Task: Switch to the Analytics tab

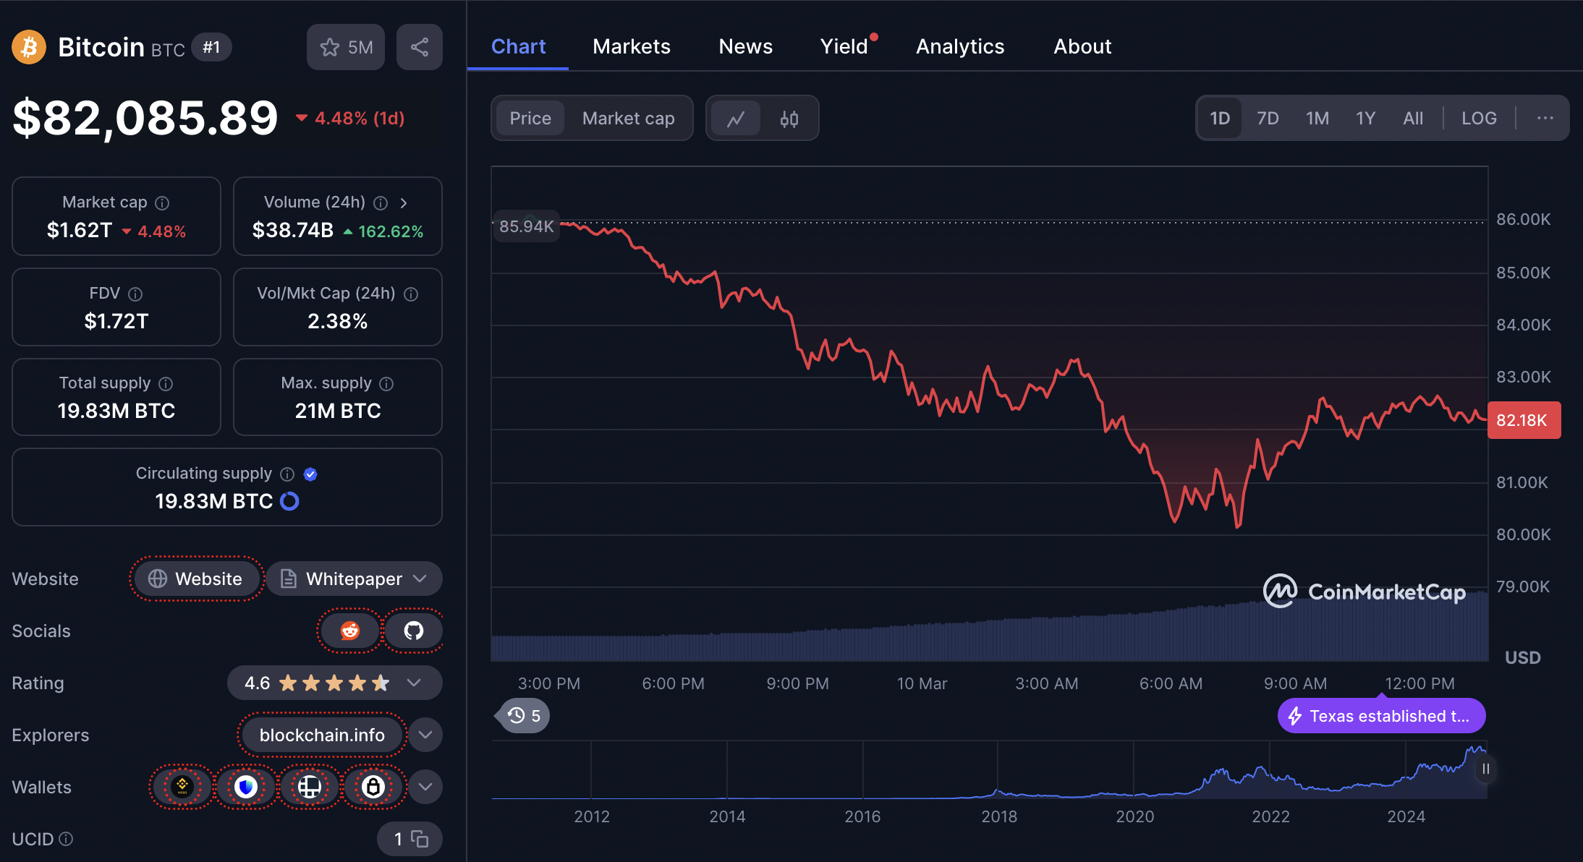Action: click(x=959, y=47)
